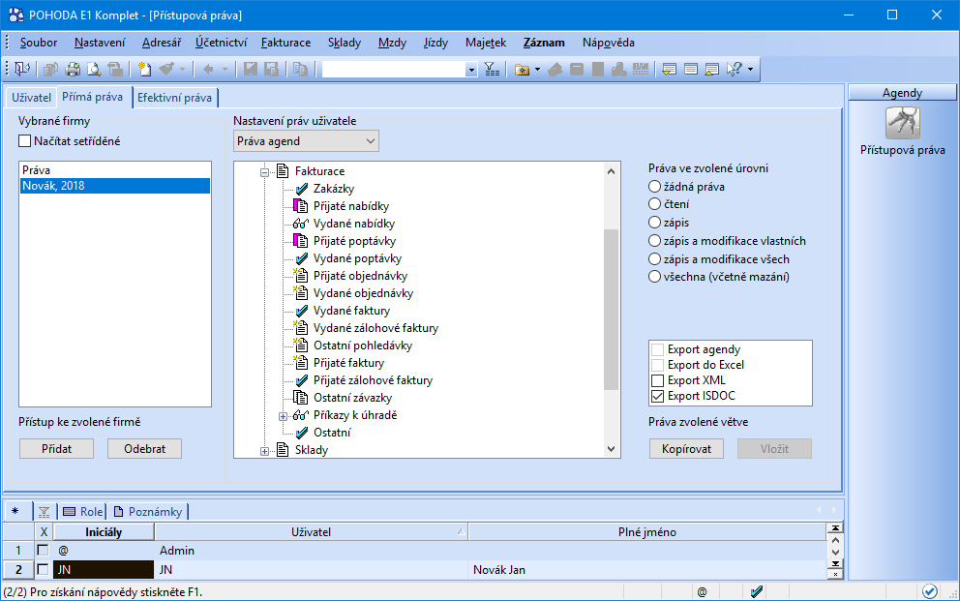
Task: Click the glasses icon beside Vydané nabídky
Action: (300, 224)
